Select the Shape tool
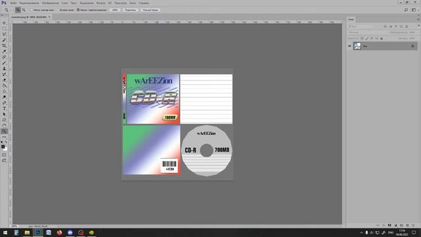 coord(4,120)
